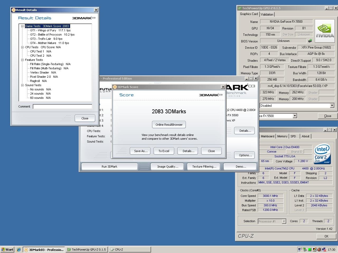Select GT1 - Wings of Fury result row
Viewport: 338px width, 253px height.
(50, 30)
